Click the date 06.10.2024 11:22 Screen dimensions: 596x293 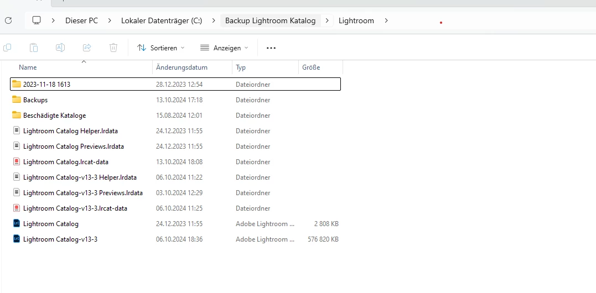coord(179,177)
